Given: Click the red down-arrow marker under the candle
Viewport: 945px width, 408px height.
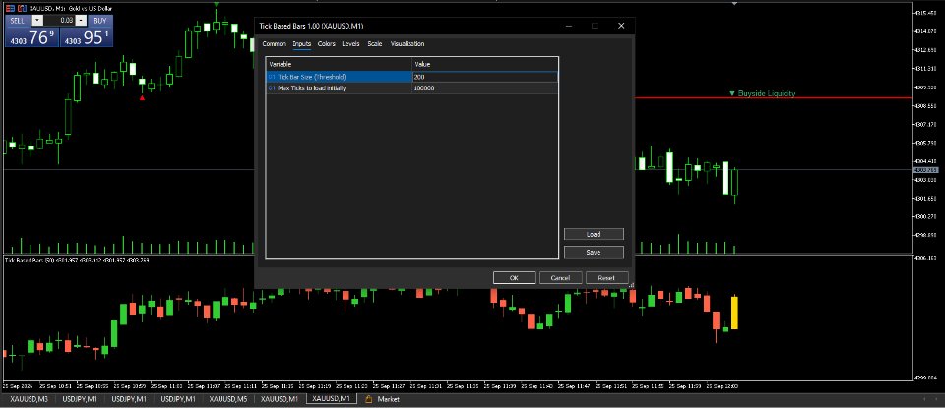Looking at the screenshot, I should 142,97.
